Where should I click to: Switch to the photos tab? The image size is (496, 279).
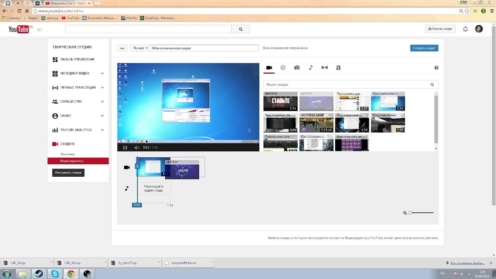(x=297, y=67)
